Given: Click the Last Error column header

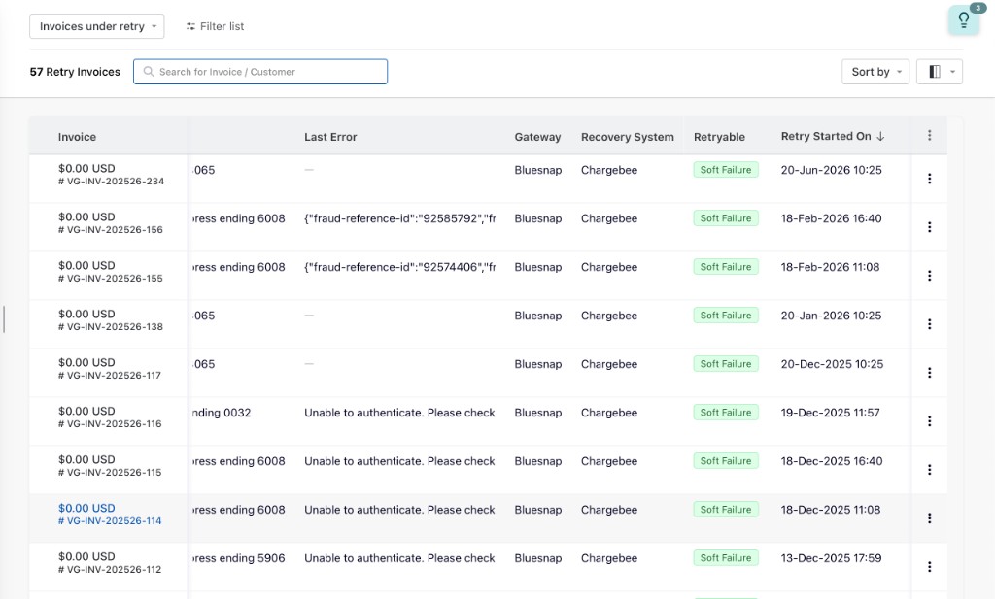Looking at the screenshot, I should click(330, 137).
